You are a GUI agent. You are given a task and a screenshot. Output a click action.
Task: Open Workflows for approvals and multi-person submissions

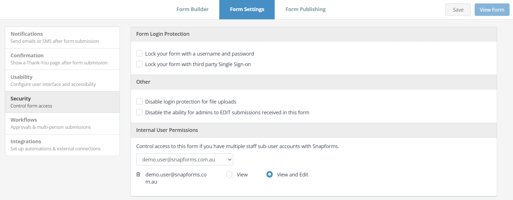pyautogui.click(x=62, y=123)
